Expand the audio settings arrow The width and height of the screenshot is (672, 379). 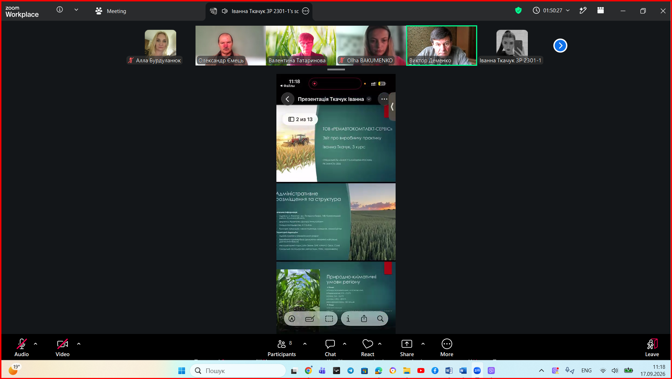(36, 344)
